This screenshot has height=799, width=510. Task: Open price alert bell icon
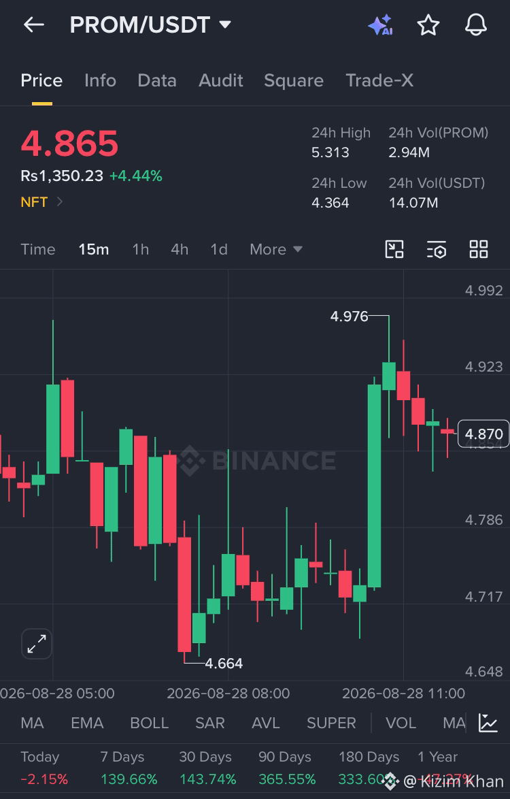point(476,25)
